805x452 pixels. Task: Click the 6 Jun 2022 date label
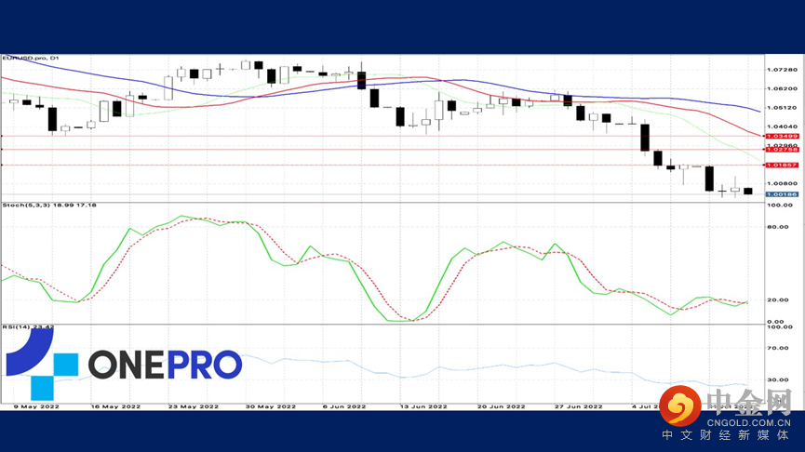click(344, 406)
